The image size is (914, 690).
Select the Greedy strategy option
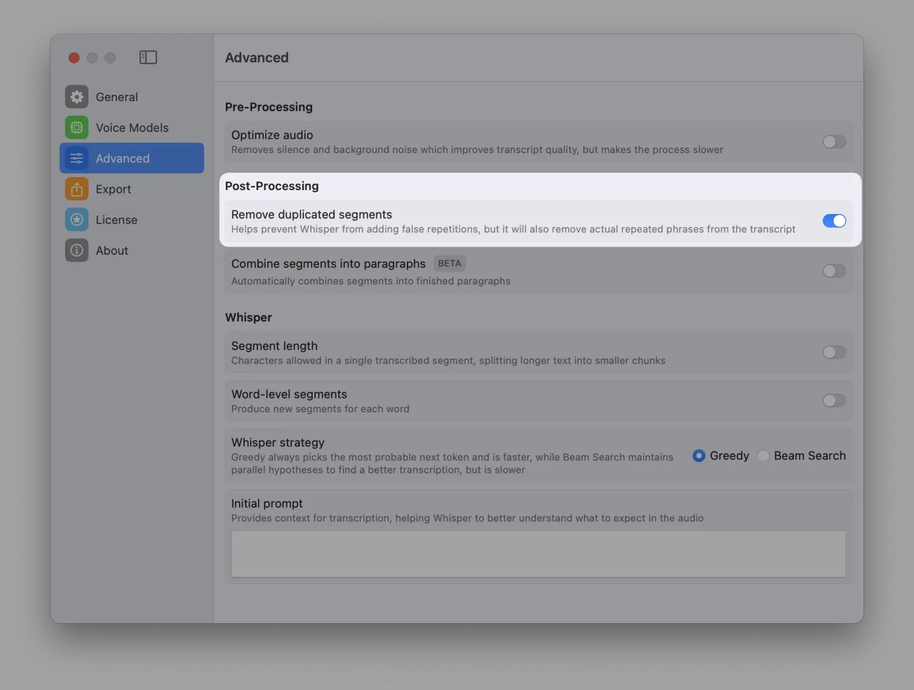pyautogui.click(x=699, y=456)
